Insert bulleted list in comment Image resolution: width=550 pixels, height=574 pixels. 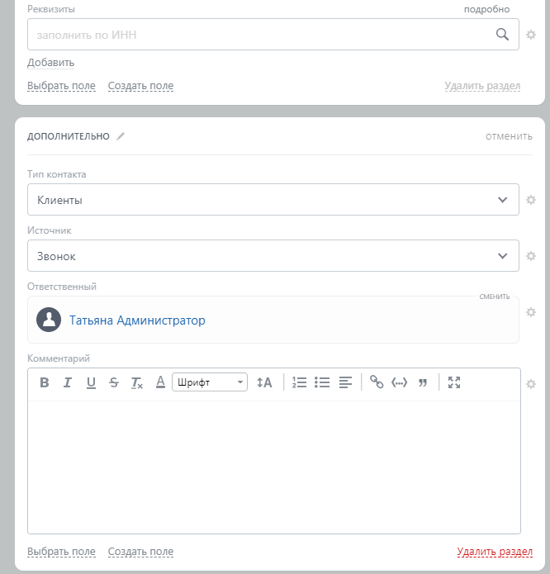tap(323, 382)
